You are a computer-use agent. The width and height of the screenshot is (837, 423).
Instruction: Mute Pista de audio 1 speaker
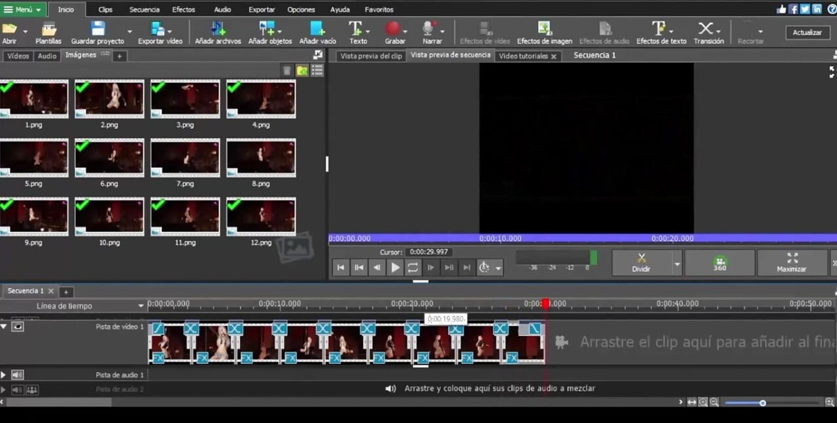point(18,375)
